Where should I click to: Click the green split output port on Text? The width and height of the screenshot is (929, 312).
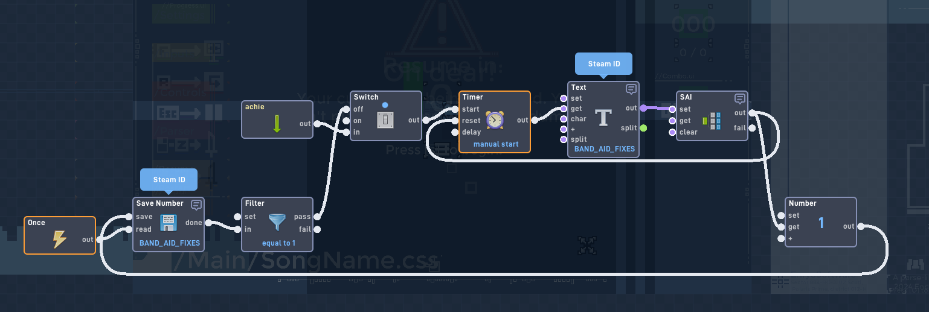pyautogui.click(x=643, y=128)
